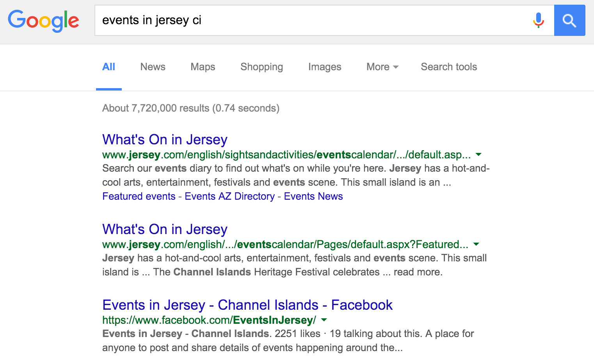
Task: Switch to the News tab
Action: 153,67
